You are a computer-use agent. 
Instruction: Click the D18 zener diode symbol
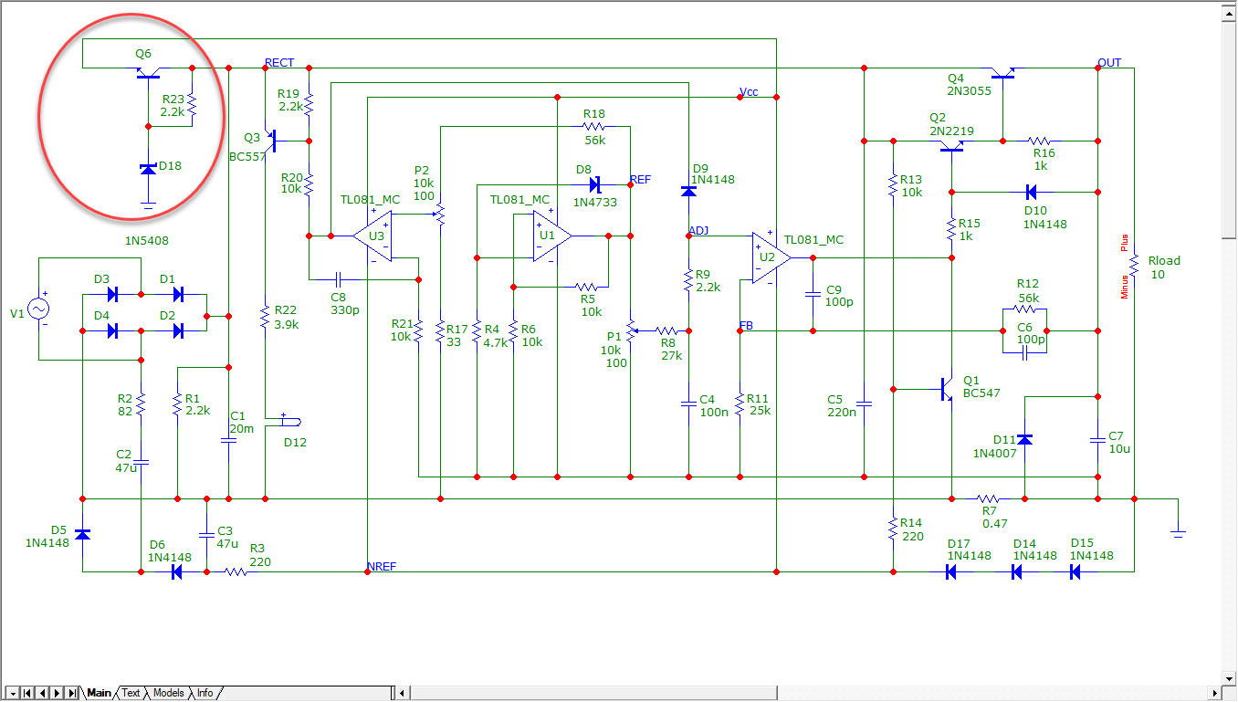click(148, 169)
